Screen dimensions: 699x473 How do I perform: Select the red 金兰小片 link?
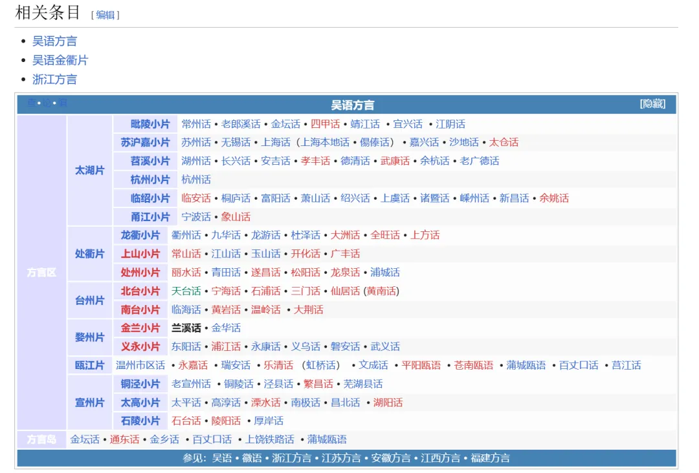pyautogui.click(x=140, y=328)
